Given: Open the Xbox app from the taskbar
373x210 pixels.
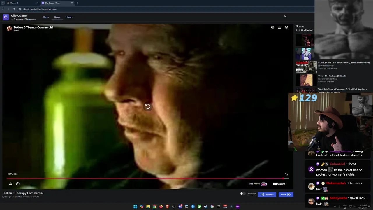Looking at the screenshot, I should [199, 206].
